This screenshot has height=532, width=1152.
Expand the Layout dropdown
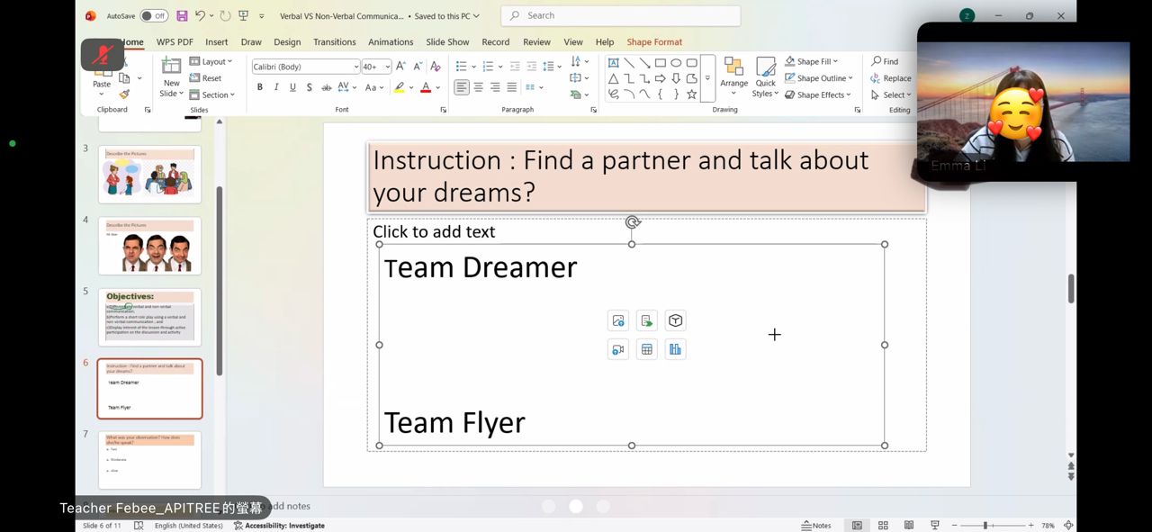click(211, 61)
